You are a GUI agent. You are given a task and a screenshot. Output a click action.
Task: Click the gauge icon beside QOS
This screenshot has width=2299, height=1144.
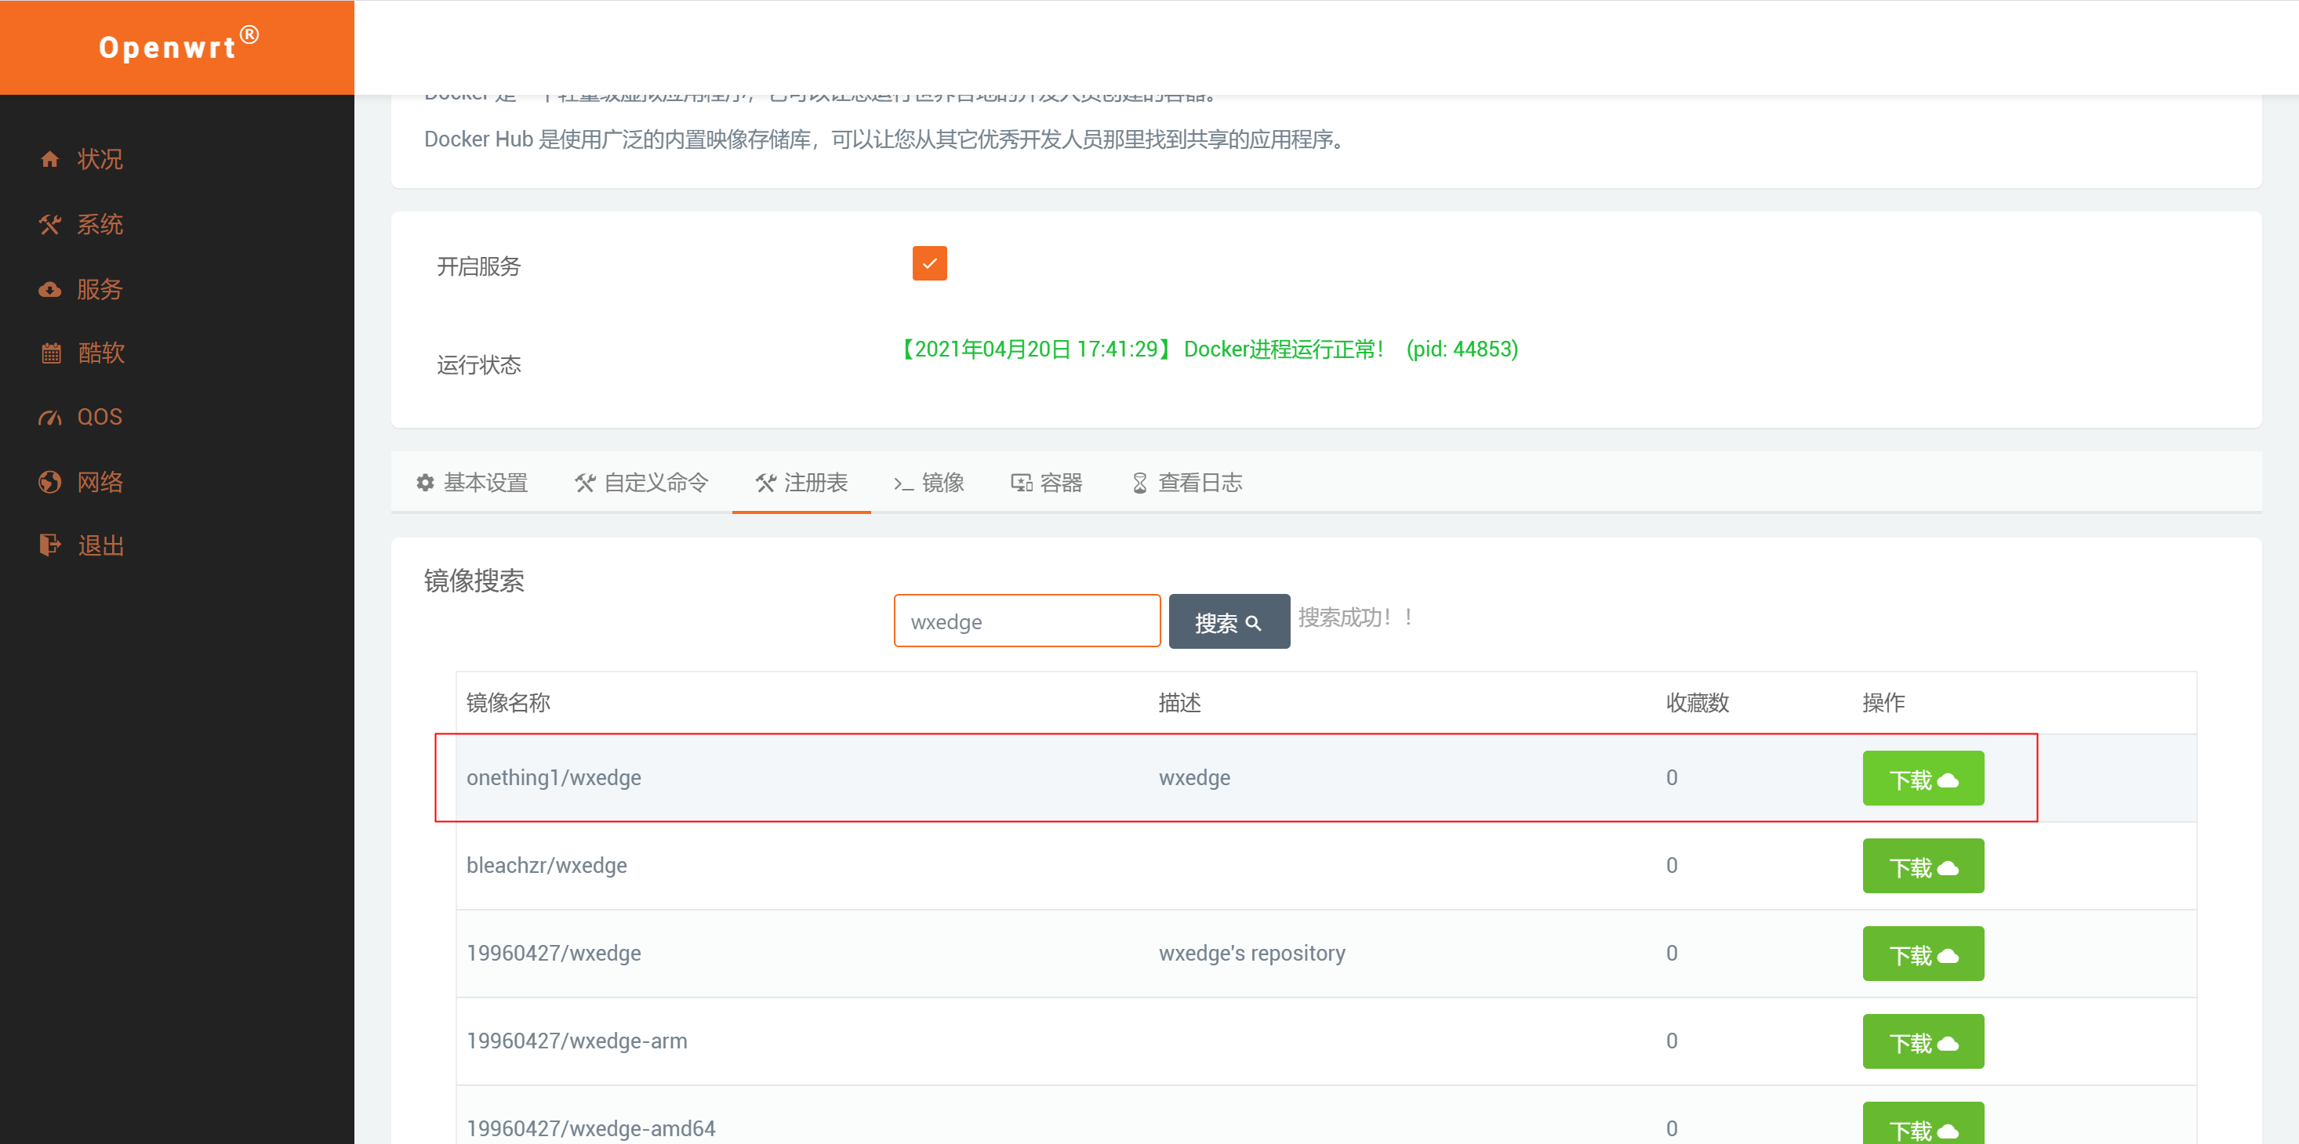(x=50, y=418)
